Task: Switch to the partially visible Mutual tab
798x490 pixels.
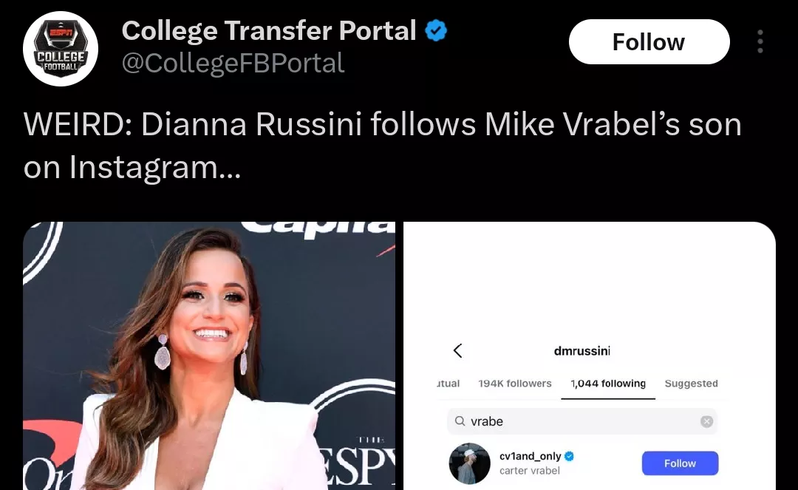Action: 448,383
